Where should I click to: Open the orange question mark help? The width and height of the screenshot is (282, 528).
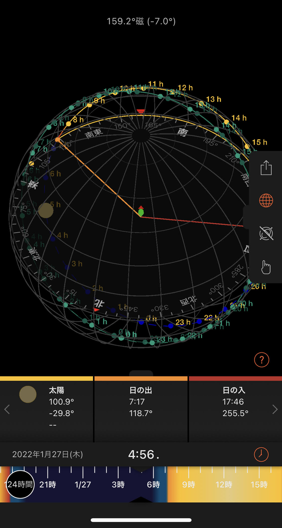[261, 360]
